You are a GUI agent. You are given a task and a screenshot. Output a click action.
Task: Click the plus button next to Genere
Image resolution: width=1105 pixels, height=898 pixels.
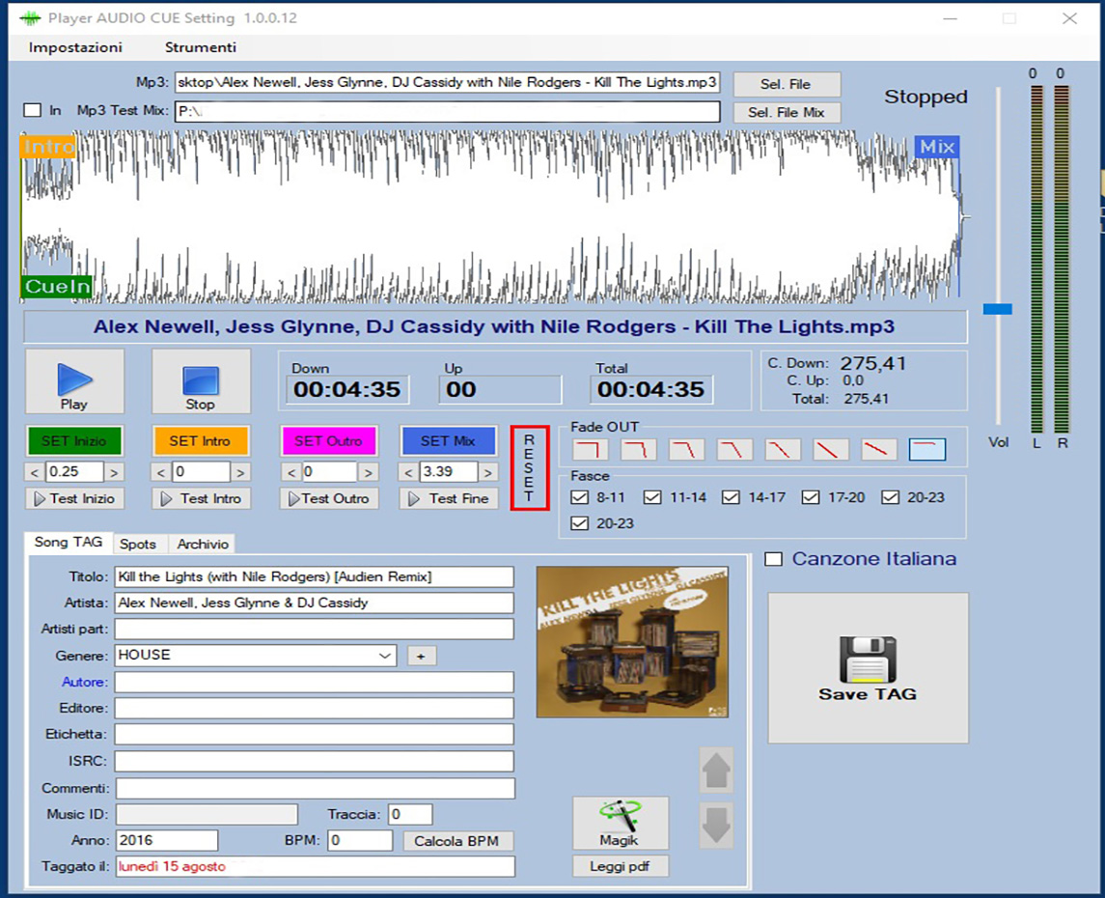pos(421,657)
